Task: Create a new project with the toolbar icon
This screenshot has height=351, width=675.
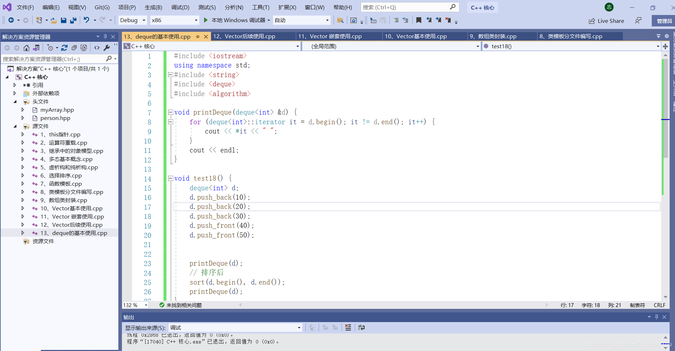Action: click(x=39, y=20)
